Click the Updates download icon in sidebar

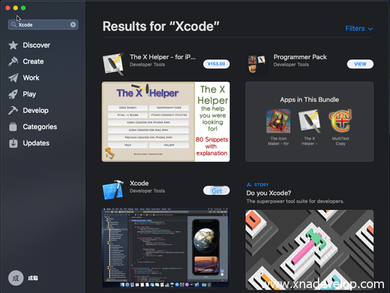tap(13, 143)
